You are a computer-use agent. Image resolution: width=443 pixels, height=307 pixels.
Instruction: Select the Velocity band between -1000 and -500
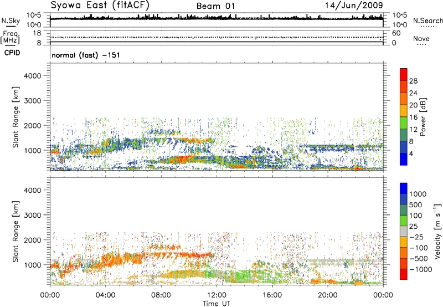coord(404,263)
